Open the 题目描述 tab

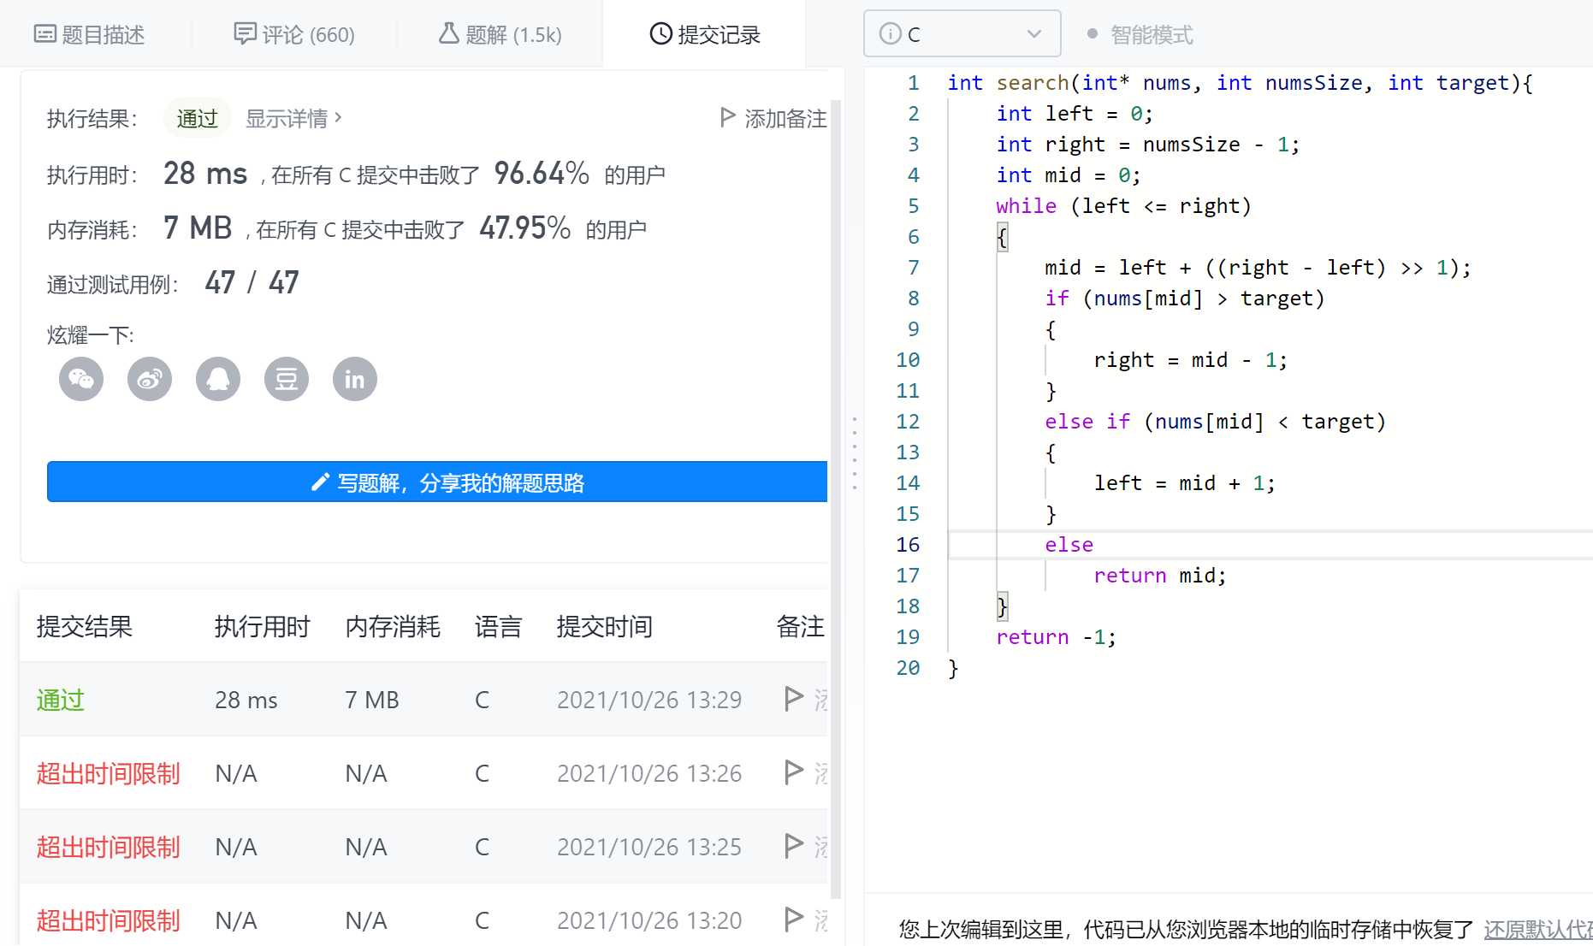(x=89, y=34)
